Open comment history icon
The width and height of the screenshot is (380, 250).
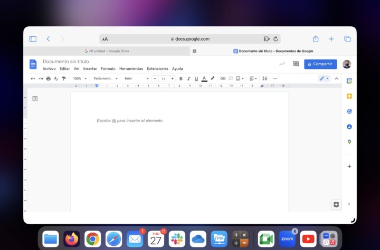(x=296, y=64)
